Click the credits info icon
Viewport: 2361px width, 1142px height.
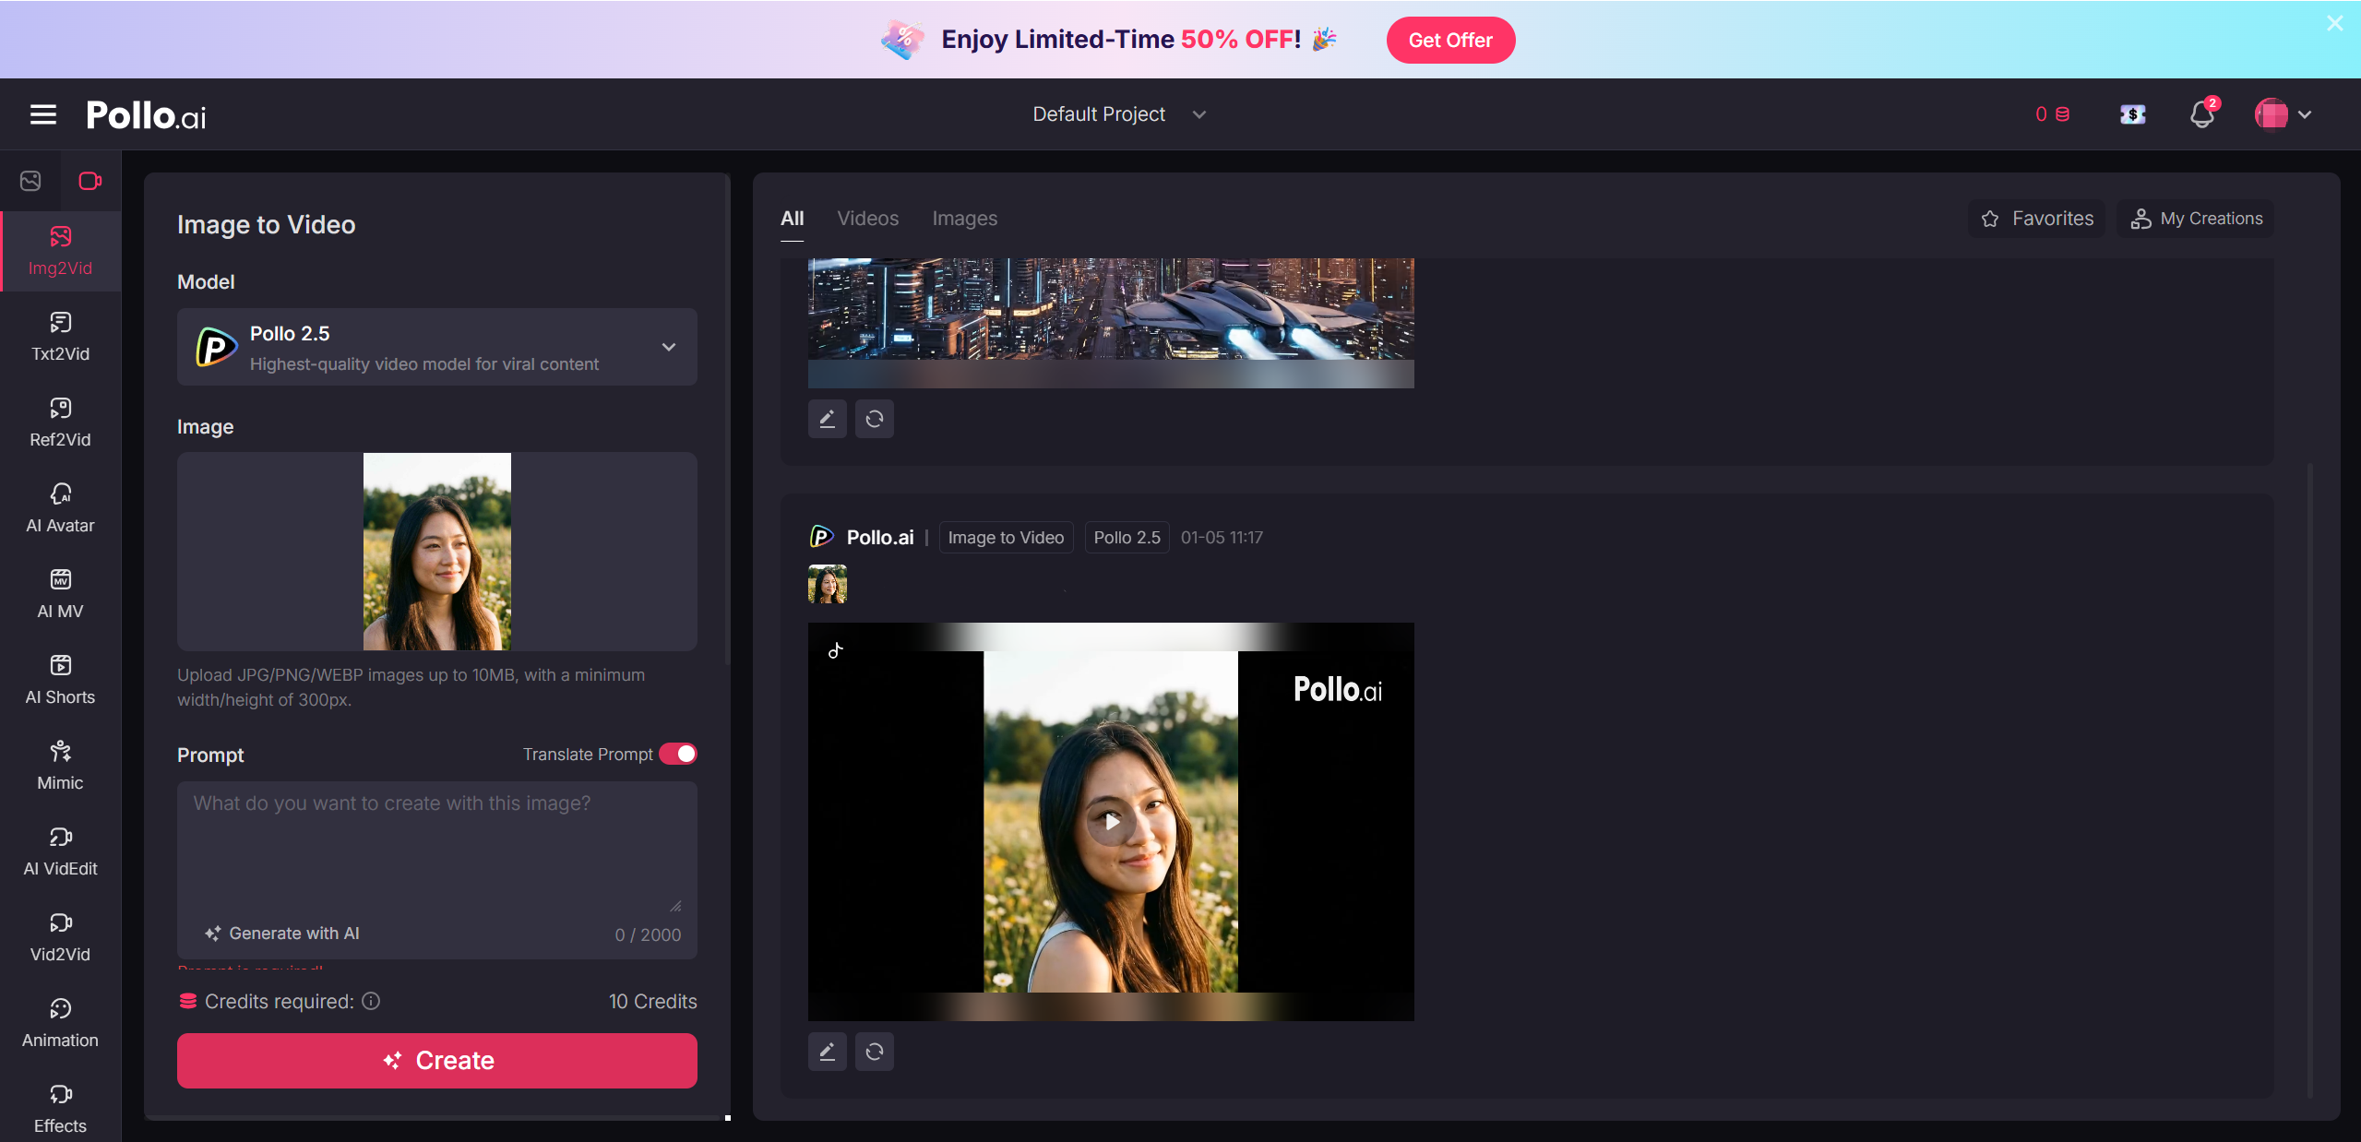tap(371, 1001)
